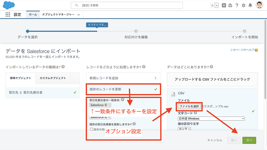
Task: Click help icon next to データはどこにありますか?
Action: click(211, 67)
